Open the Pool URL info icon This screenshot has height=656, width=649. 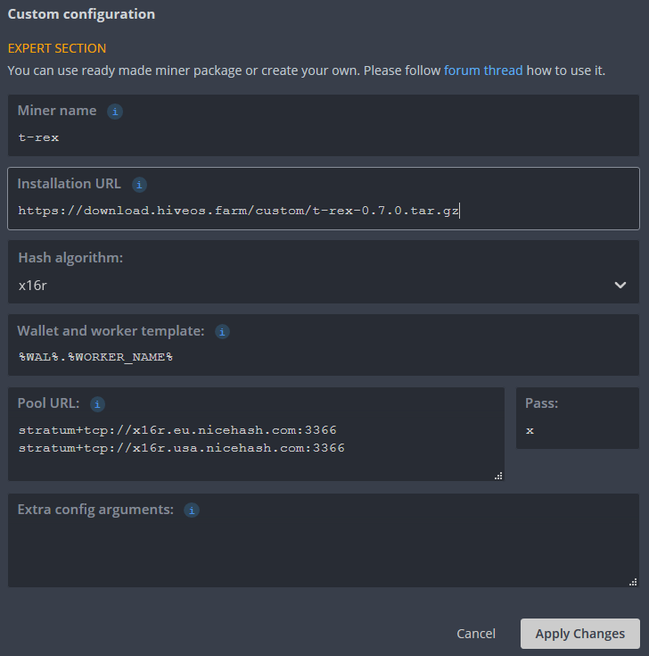tap(97, 404)
